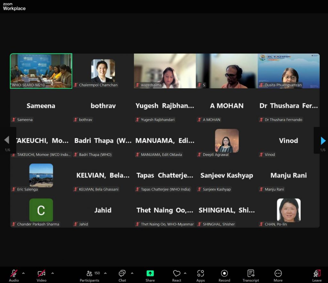The image size is (328, 283).
Task: Open the More options icon
Action: (278, 273)
